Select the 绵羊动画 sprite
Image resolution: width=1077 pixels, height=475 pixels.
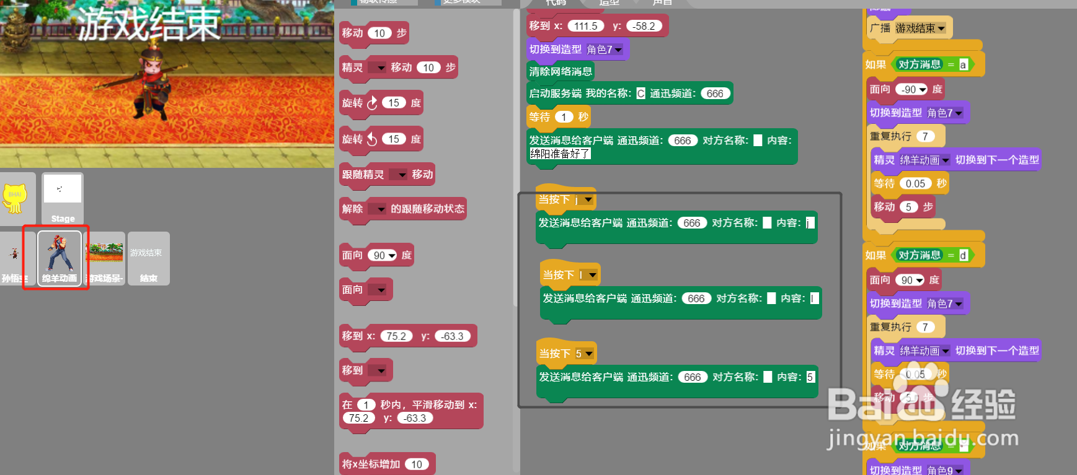pyautogui.click(x=60, y=258)
